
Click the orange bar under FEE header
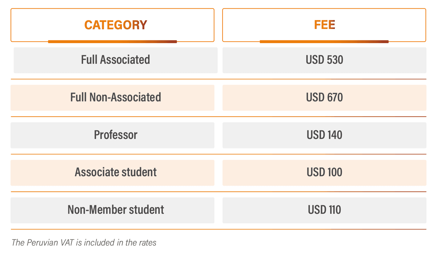(324, 42)
